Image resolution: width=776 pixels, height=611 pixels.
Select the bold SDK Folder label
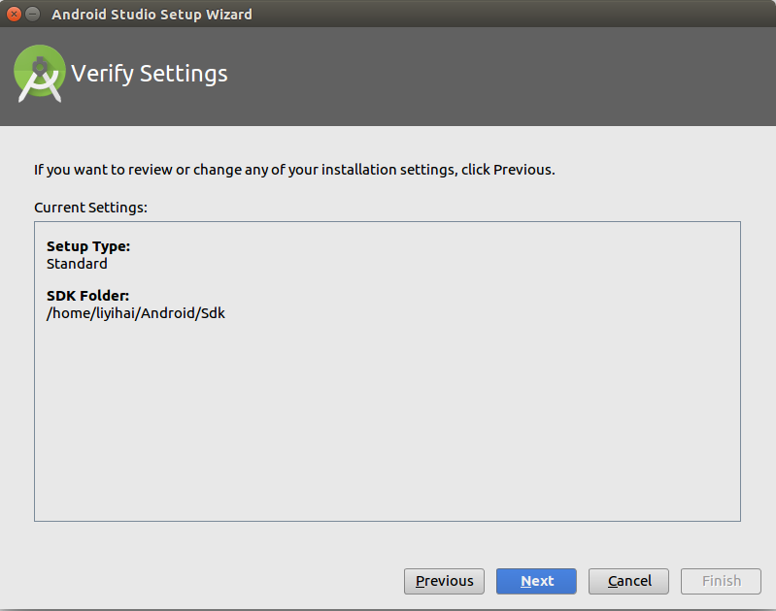87,295
